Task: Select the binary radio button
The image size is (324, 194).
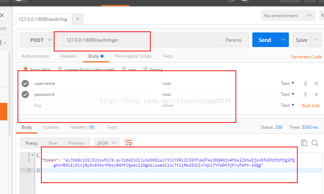Action: point(146,69)
